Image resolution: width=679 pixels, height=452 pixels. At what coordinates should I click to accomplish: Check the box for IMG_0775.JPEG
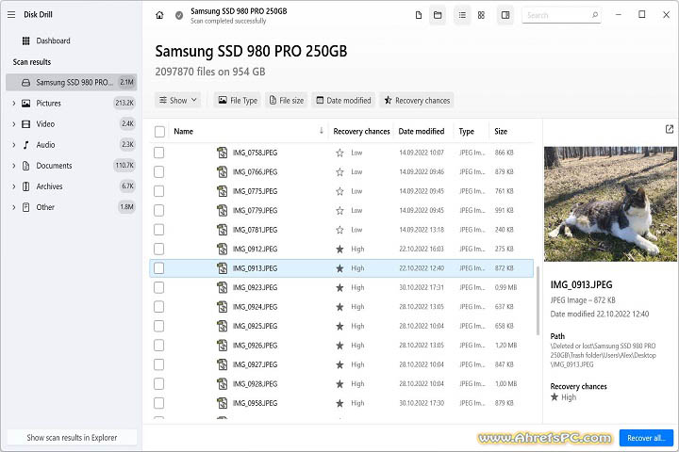(159, 191)
